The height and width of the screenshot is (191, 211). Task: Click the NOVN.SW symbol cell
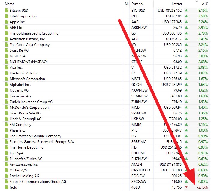pyautogui.click(x=140, y=90)
